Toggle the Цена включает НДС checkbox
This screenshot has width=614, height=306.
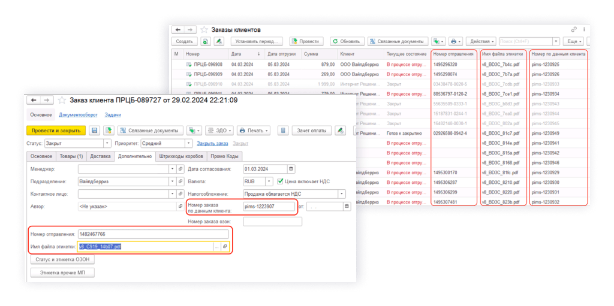point(280,181)
